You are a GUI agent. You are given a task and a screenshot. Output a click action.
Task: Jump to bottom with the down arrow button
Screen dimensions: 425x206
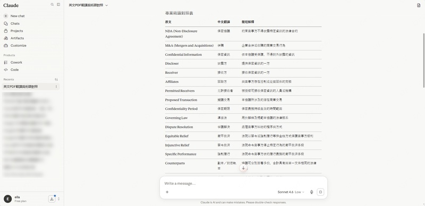[x=243, y=168]
